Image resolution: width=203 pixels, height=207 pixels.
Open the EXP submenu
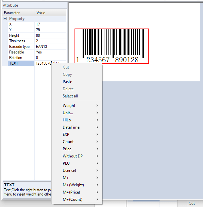coord(76,135)
